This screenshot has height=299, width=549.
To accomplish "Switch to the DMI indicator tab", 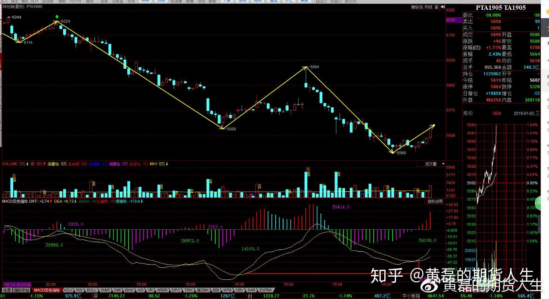I will (117, 290).
